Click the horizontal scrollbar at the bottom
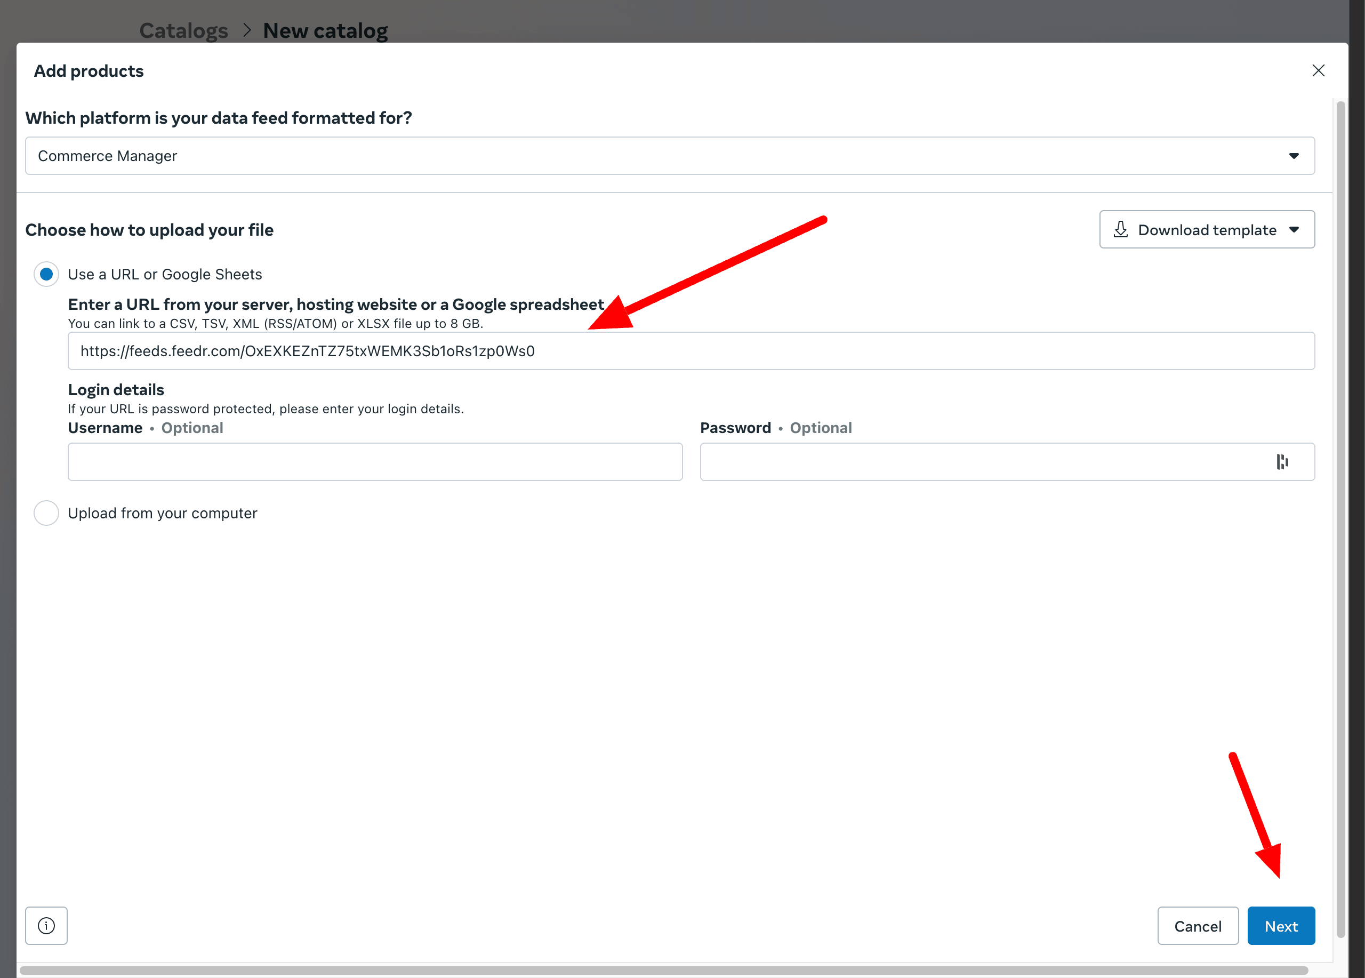 coord(662,969)
